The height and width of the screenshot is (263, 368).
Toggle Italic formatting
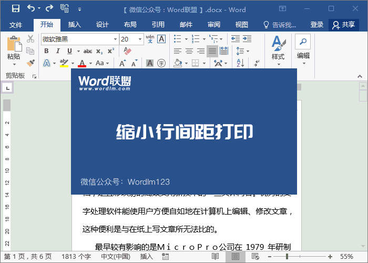[58, 51]
